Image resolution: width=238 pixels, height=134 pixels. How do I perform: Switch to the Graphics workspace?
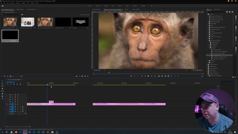pyautogui.click(x=135, y=6)
